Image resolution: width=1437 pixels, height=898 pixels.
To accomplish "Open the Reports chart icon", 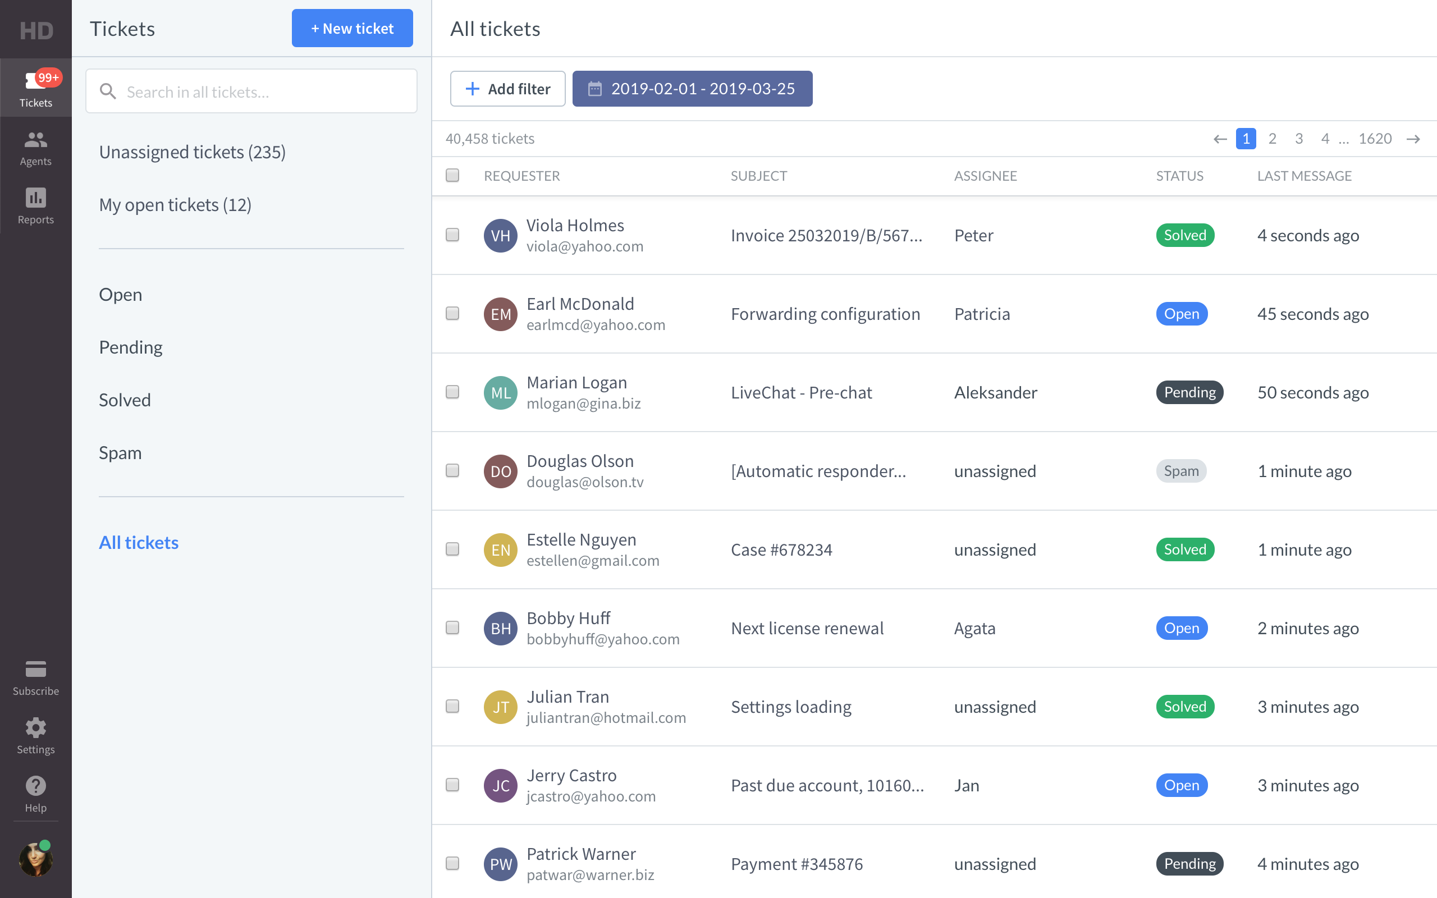I will click(x=35, y=198).
